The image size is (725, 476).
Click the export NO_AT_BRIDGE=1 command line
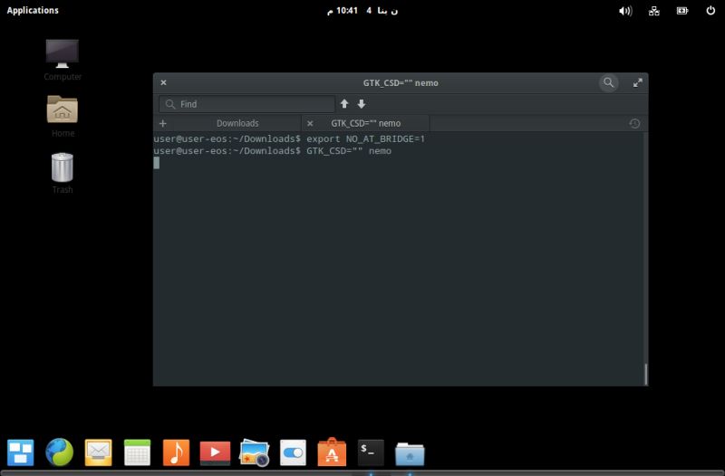point(289,138)
